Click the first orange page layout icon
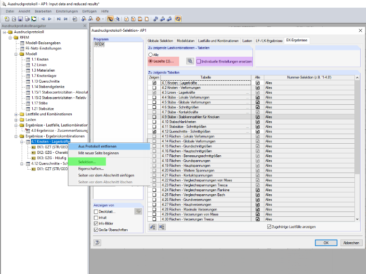366x274 pixels. point(127,19)
